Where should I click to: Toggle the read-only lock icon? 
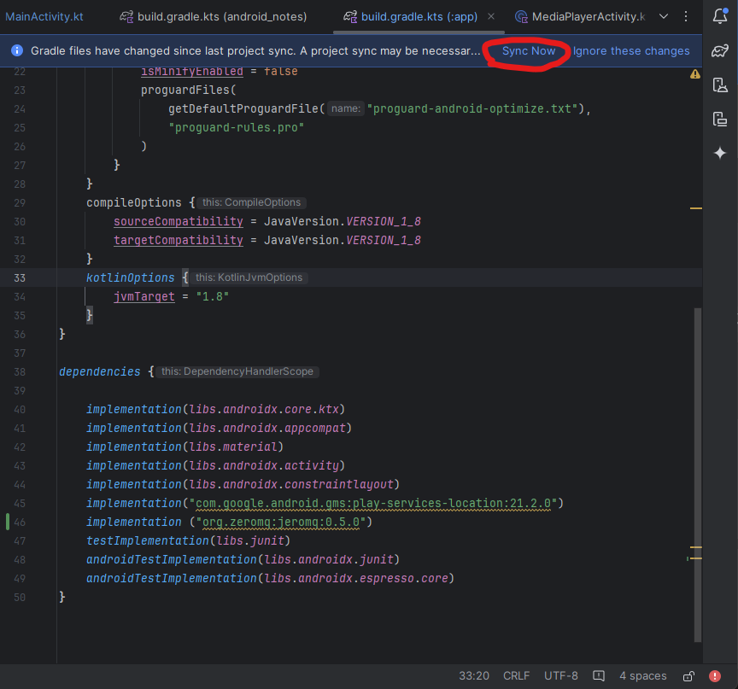tap(689, 676)
